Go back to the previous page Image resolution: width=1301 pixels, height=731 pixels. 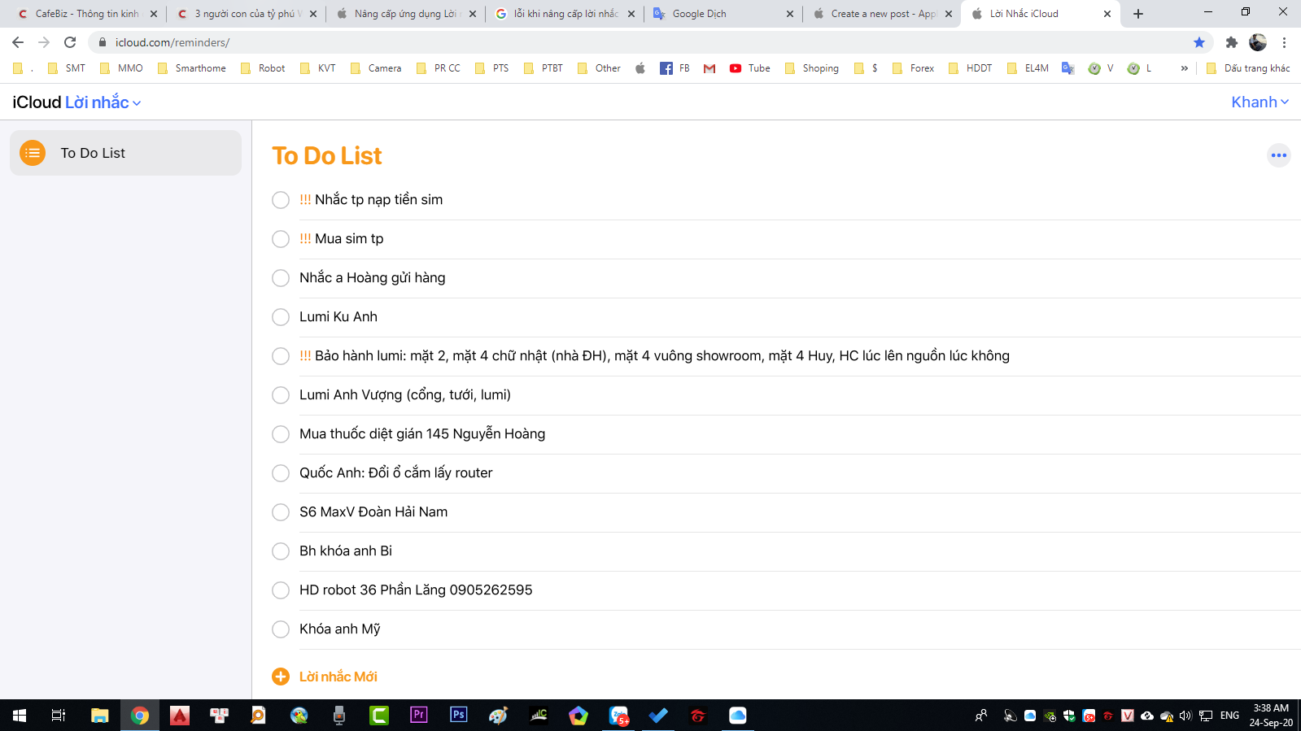click(18, 42)
